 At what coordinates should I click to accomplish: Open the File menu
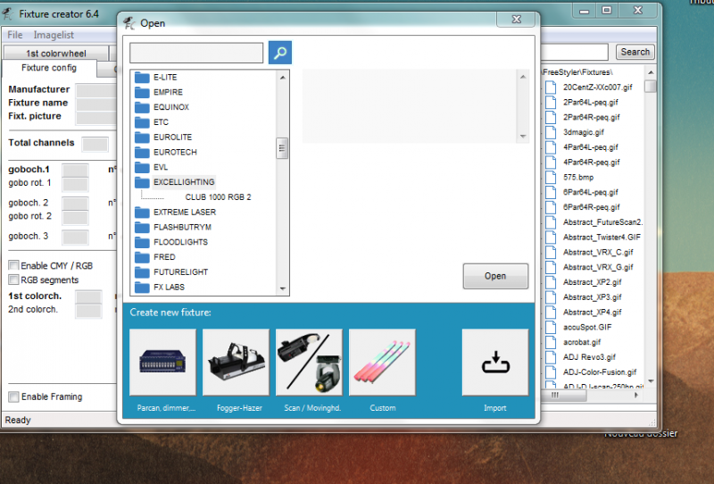(14, 35)
